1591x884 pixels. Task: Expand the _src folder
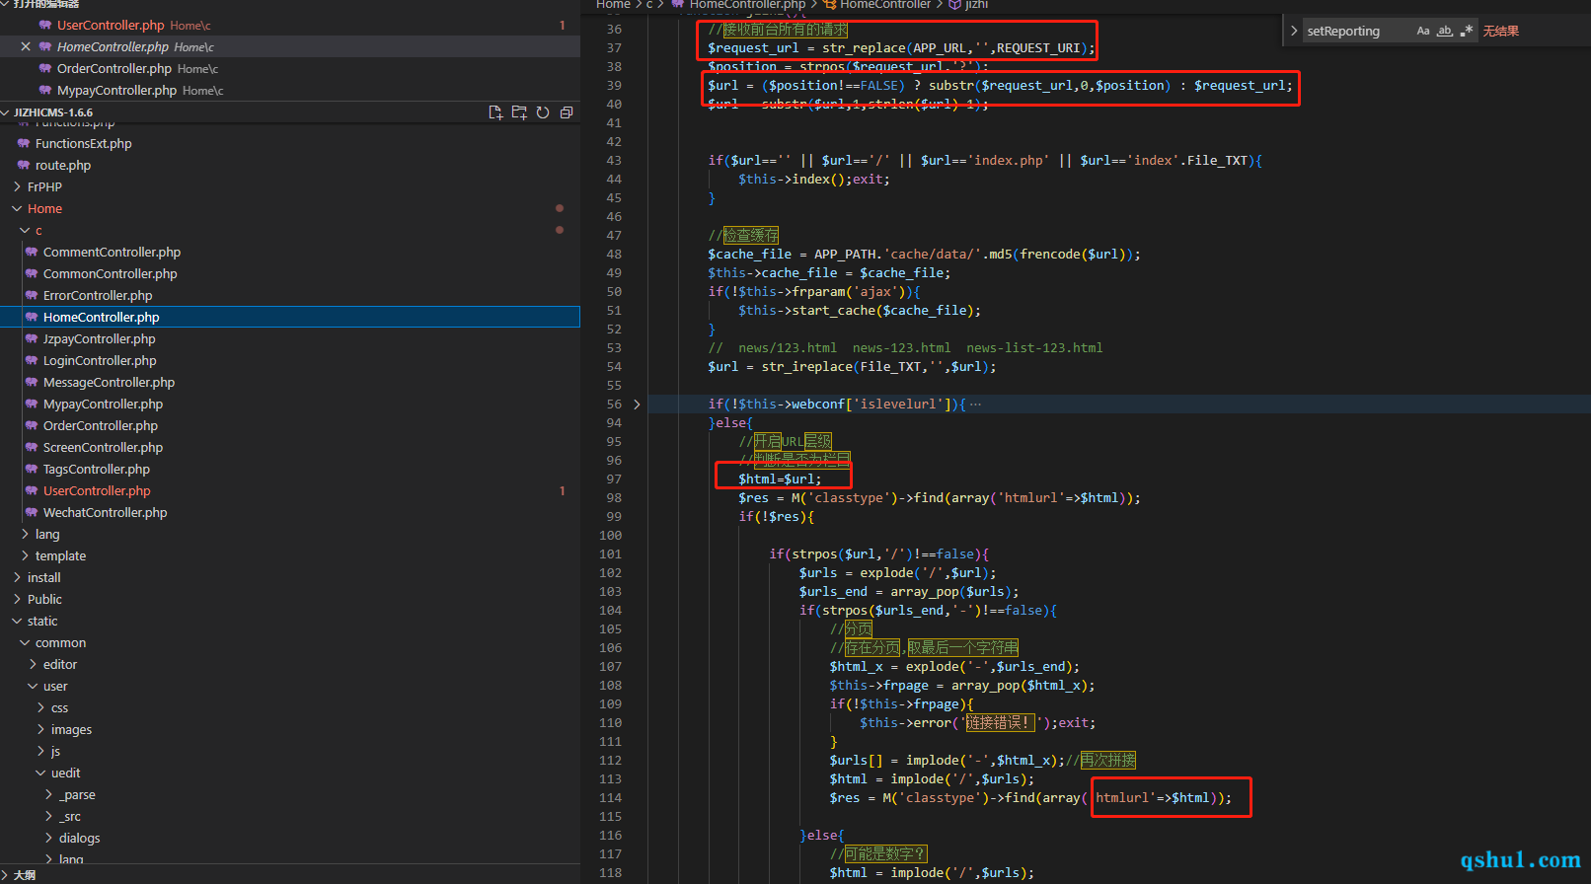pyautogui.click(x=49, y=816)
